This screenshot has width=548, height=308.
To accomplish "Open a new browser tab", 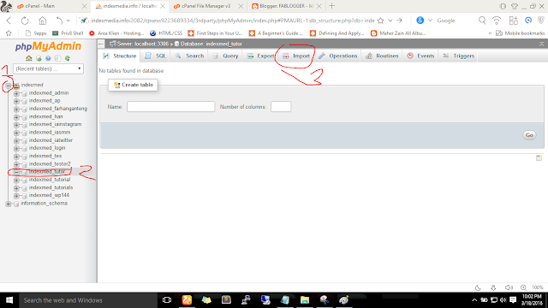I will point(332,6).
